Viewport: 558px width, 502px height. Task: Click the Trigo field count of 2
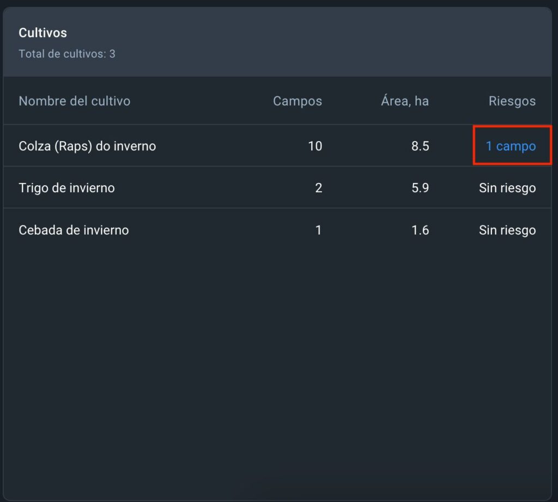click(318, 188)
